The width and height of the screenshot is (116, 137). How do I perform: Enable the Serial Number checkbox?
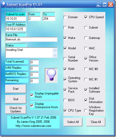point(65,59)
